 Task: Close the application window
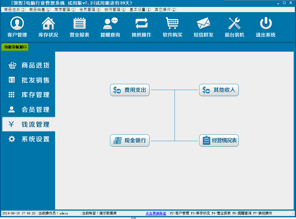coord(291,3)
